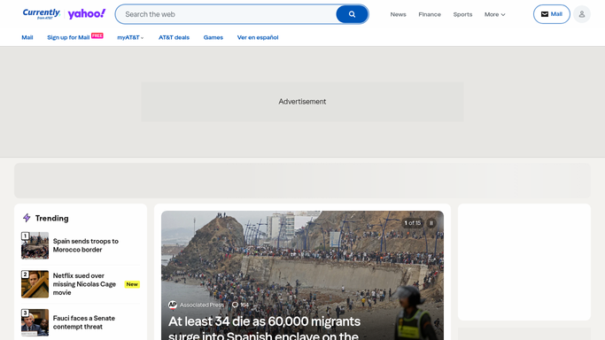The height and width of the screenshot is (340, 605).
Task: Switch to Ver en español
Action: coord(258,37)
